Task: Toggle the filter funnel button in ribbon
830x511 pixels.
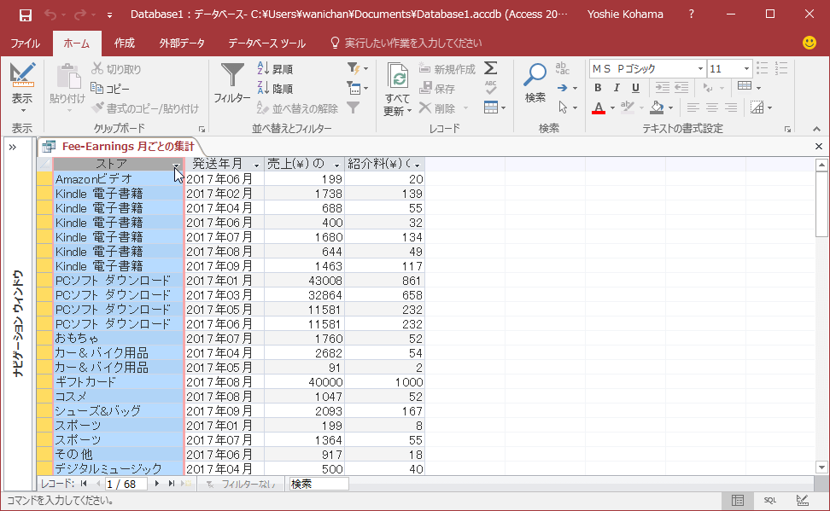Action: 354,107
